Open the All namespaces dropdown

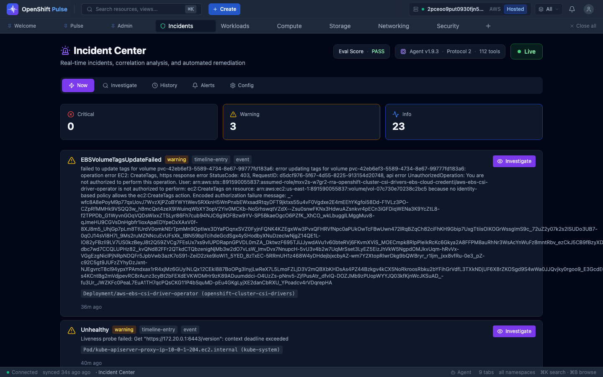(x=548, y=9)
